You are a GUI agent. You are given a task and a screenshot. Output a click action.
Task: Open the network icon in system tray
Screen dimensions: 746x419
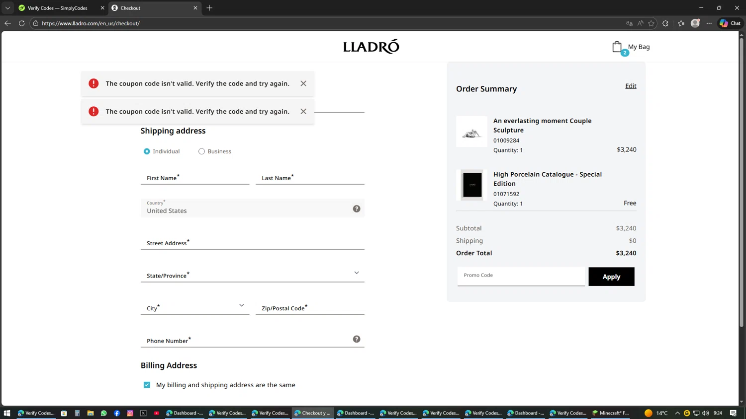(x=696, y=413)
